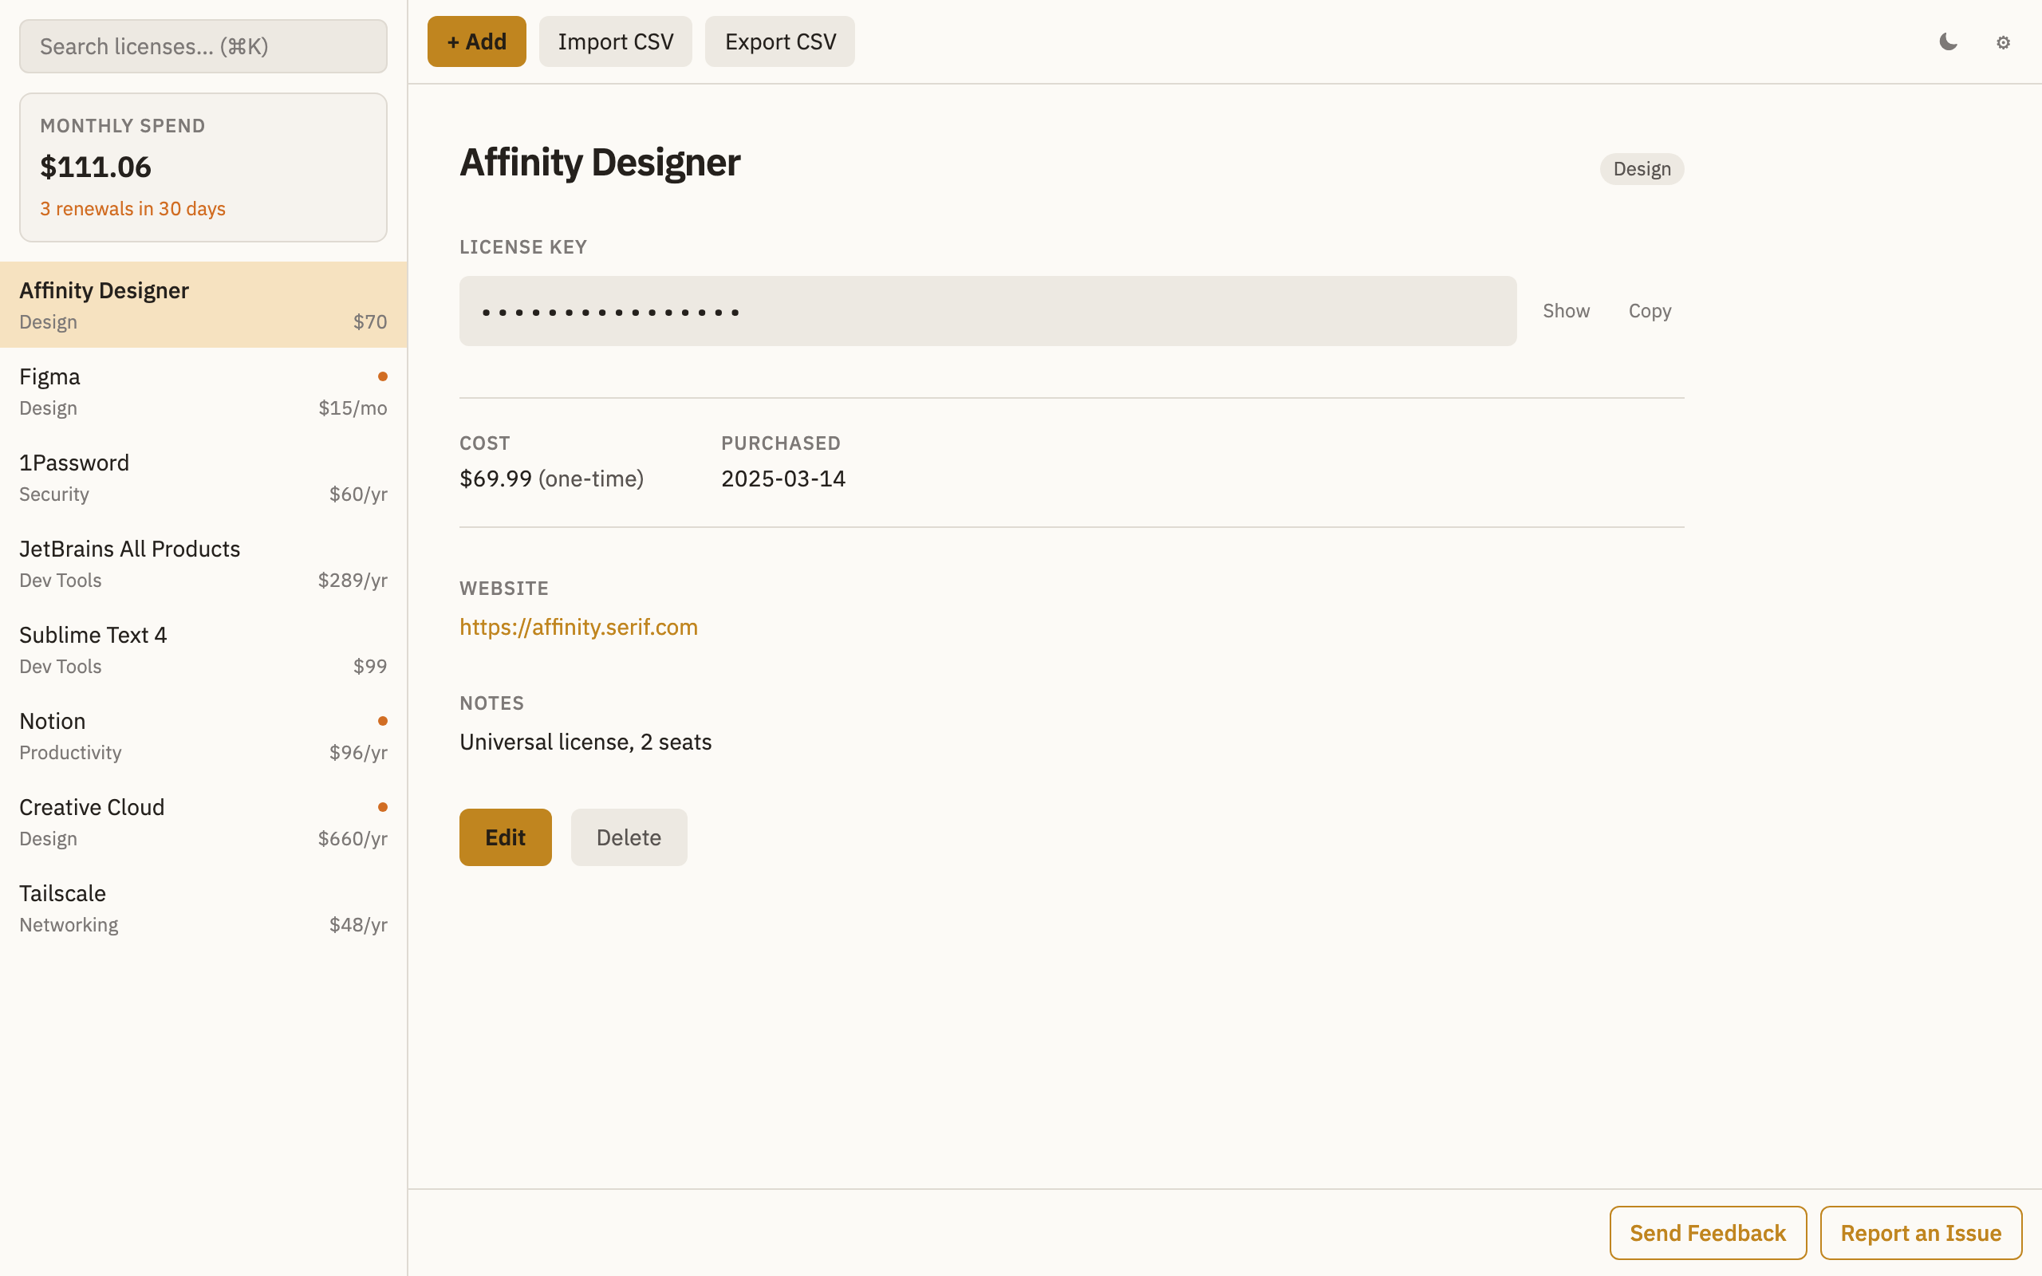Open Import CSV

click(616, 41)
